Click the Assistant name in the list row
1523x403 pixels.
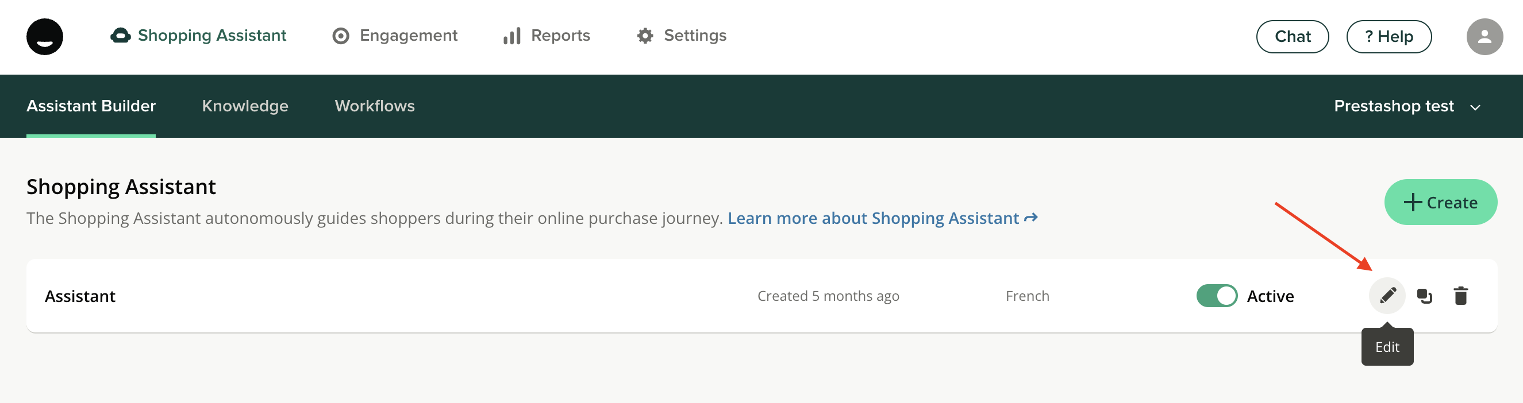point(80,296)
